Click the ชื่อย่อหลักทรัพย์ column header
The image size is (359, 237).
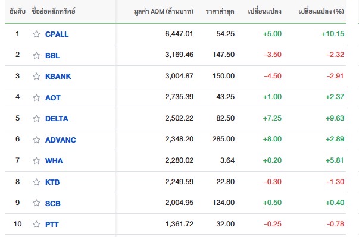point(54,11)
